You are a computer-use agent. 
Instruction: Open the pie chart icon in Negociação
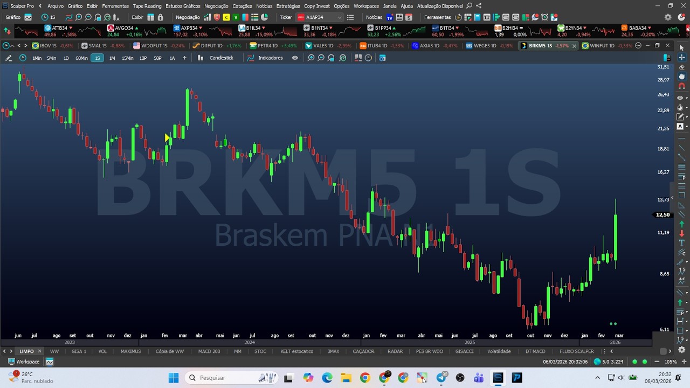tap(264, 17)
